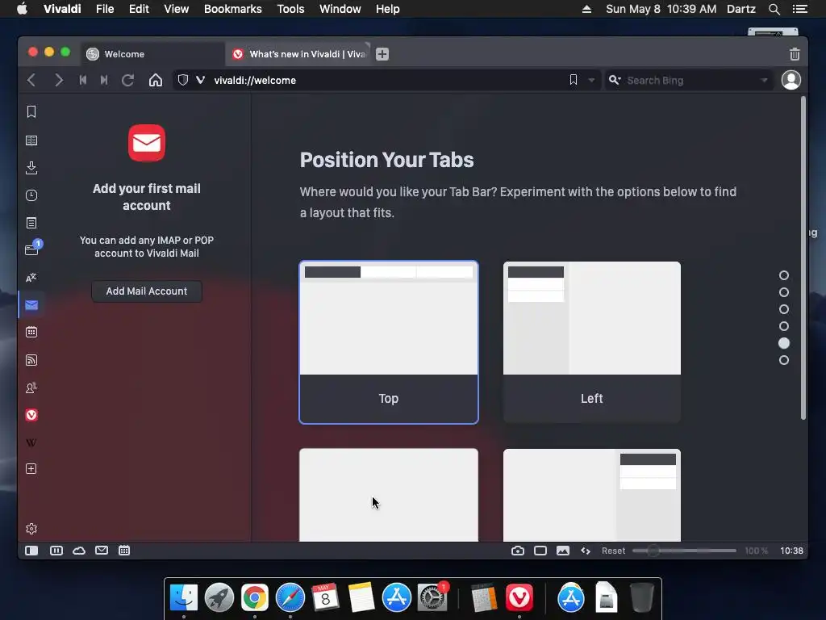Open sync cloud status icon
The width and height of the screenshot is (826, 620).
(x=78, y=551)
